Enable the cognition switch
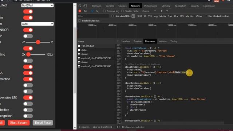 coord(28,116)
